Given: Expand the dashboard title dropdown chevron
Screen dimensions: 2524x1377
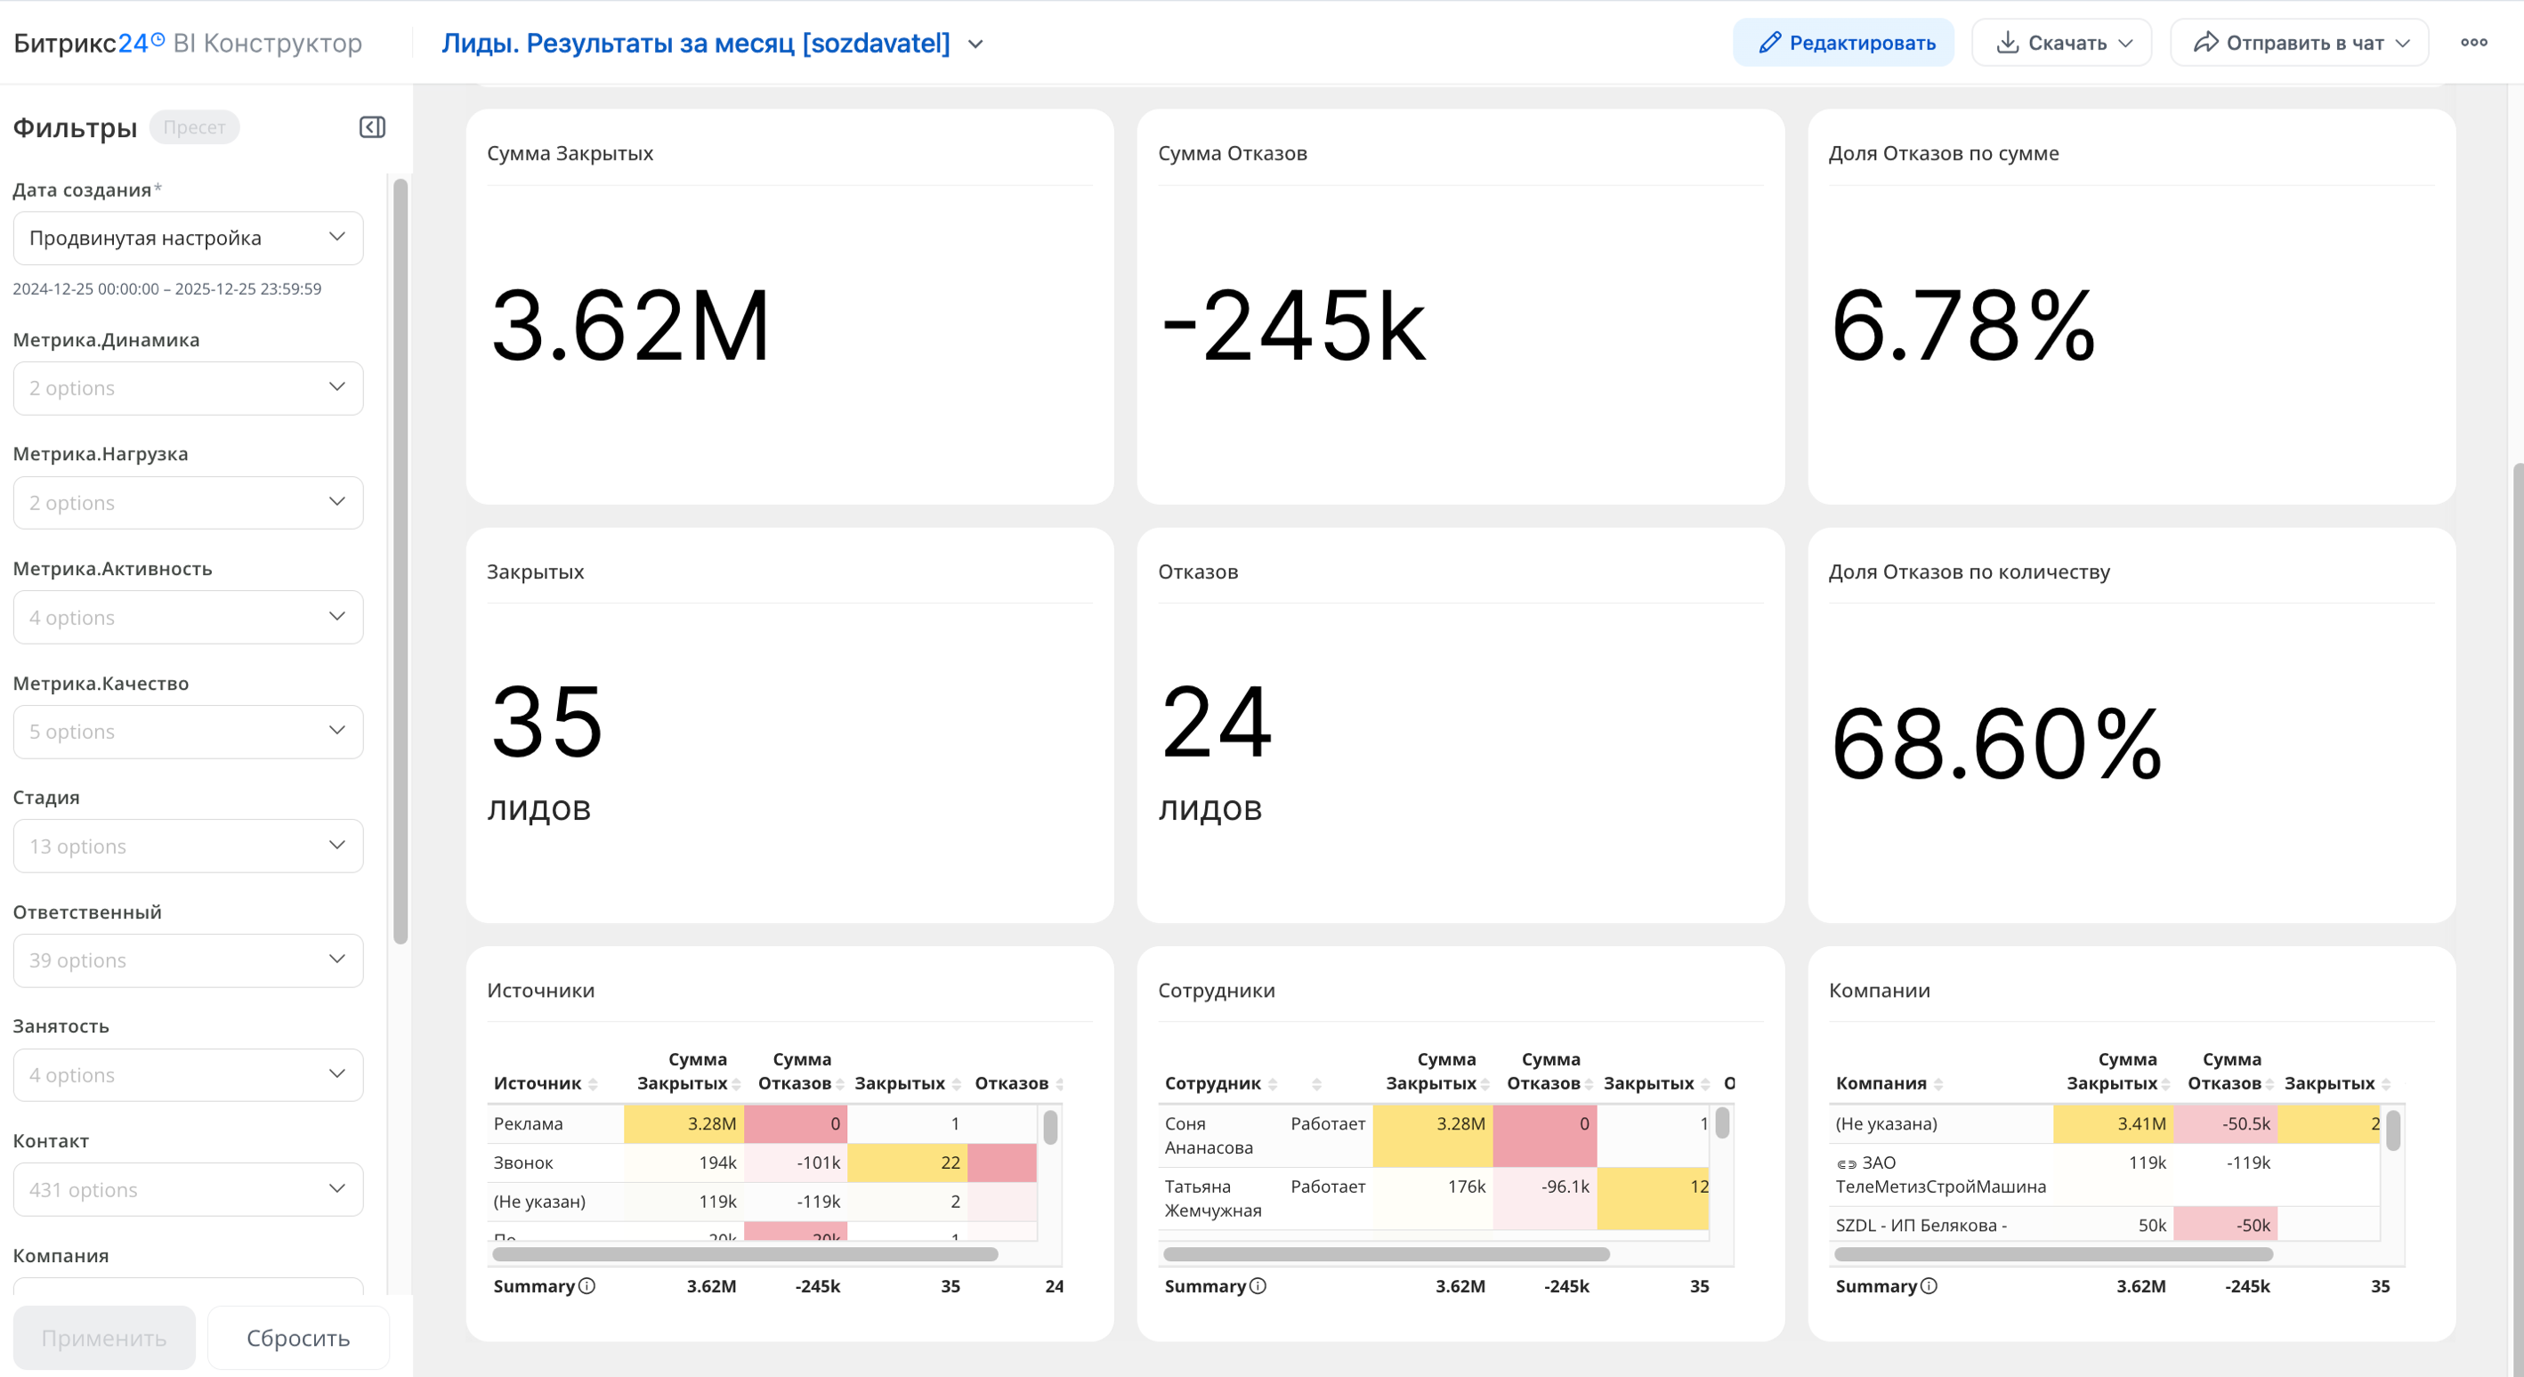Looking at the screenshot, I should pos(976,45).
